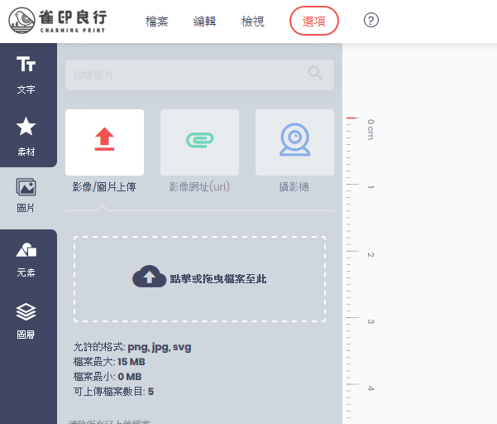497x424 pixels.
Task: Switch to 影像網址(url) tab label
Action: point(199,187)
